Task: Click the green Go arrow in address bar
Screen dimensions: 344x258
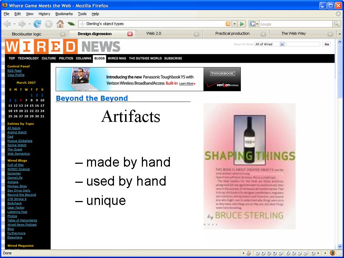Action: pyautogui.click(x=242, y=24)
